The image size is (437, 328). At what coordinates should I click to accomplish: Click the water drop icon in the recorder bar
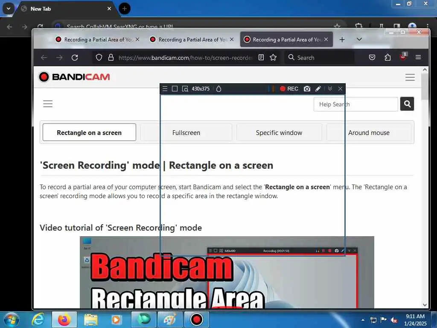[219, 89]
